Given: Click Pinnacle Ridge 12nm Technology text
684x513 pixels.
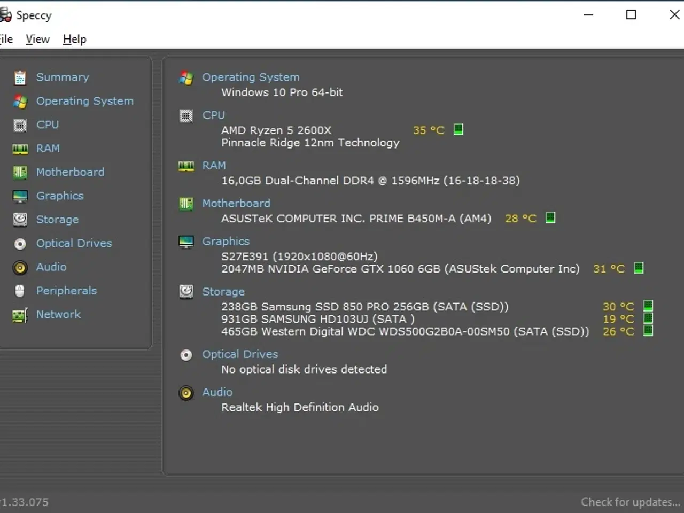Looking at the screenshot, I should click(310, 143).
